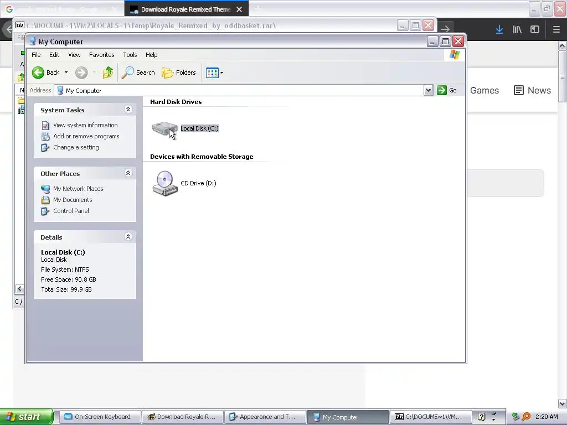Open the Edit menu
This screenshot has width=567, height=425.
tap(54, 55)
